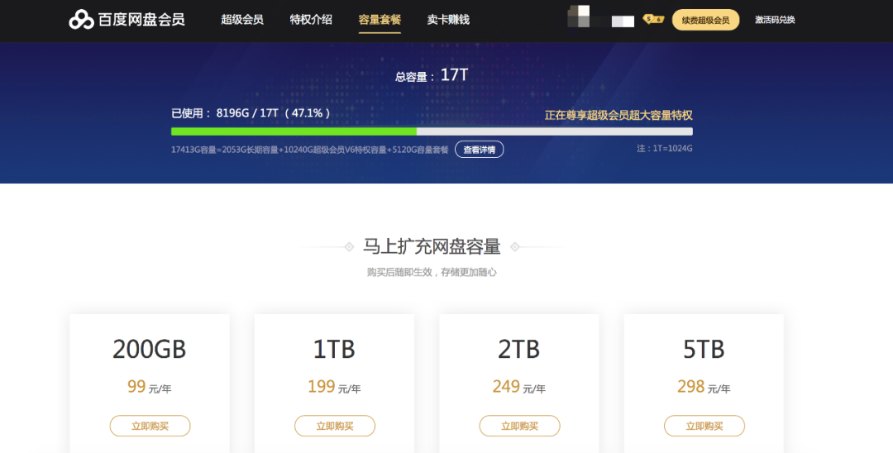Click the 已使用: 8196G / 17T text
Viewport: 893px width, 453px height.
click(251, 112)
